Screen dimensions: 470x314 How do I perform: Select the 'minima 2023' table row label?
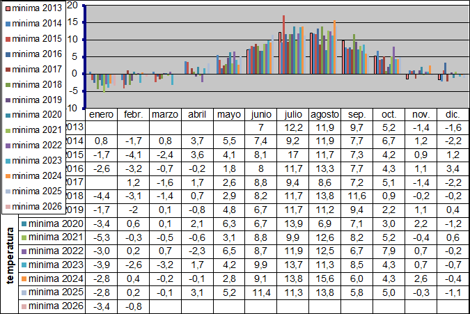(x=52, y=265)
